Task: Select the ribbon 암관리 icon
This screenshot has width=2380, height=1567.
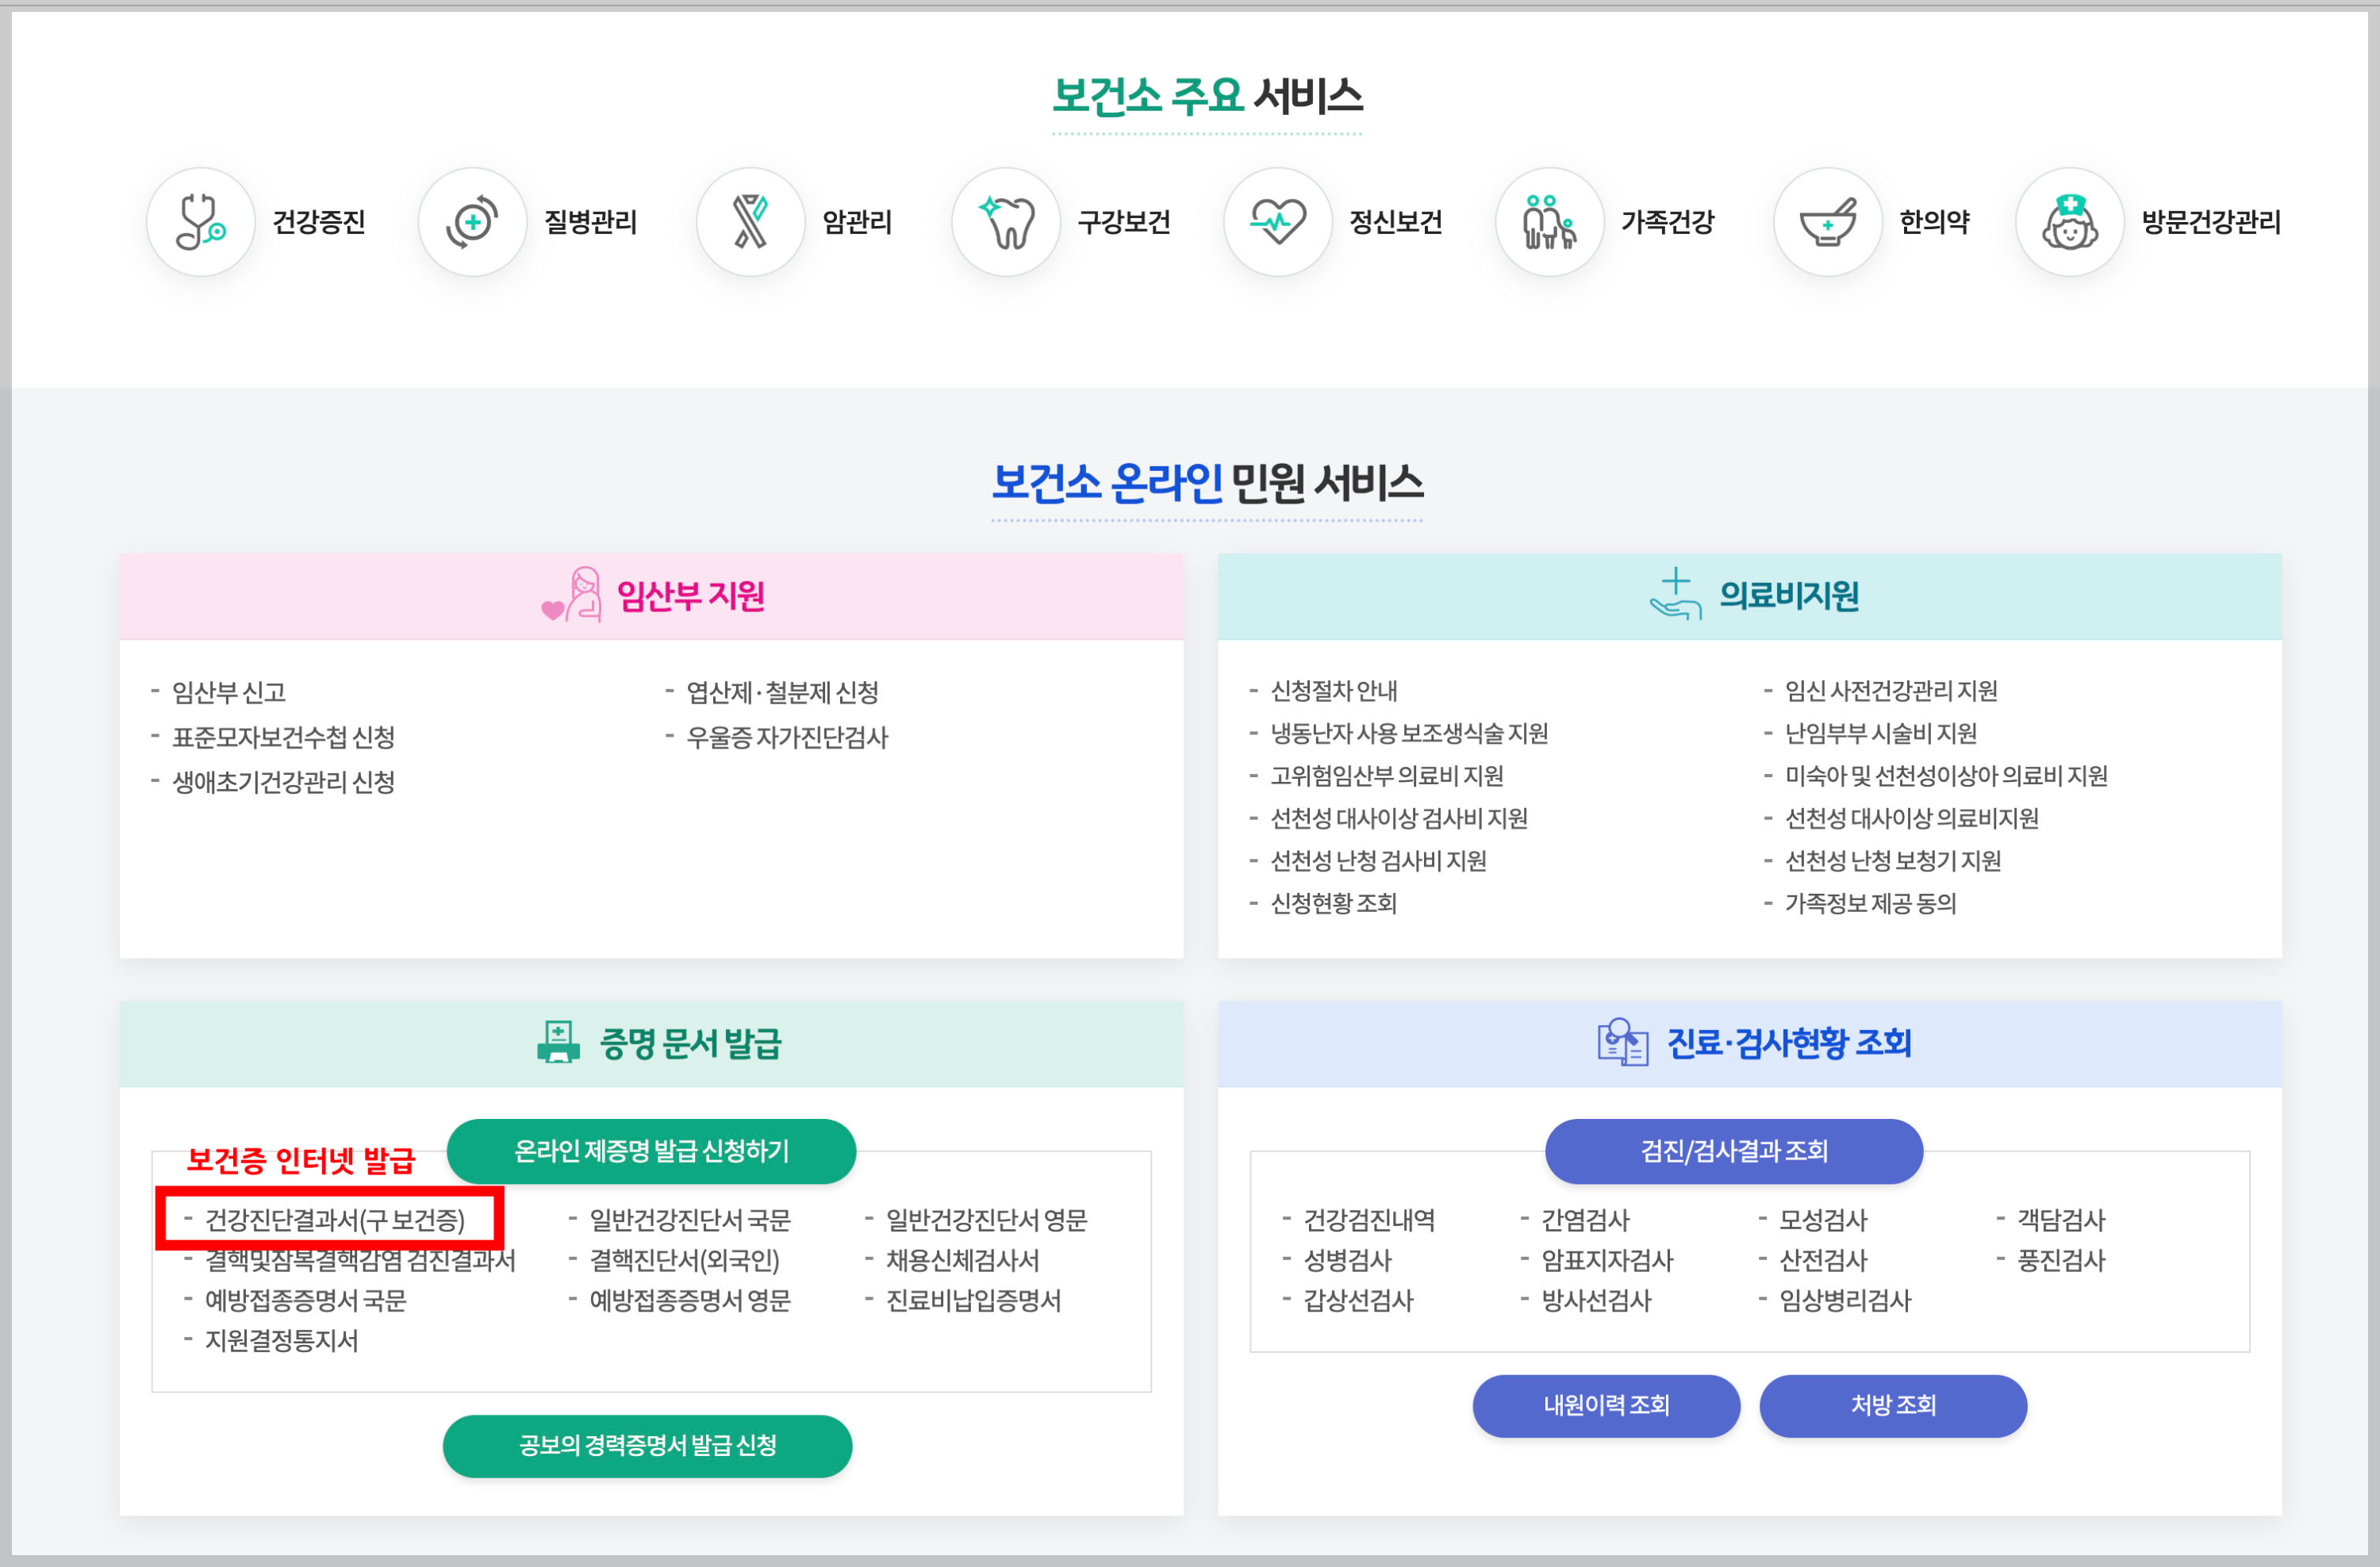Action: coord(750,222)
